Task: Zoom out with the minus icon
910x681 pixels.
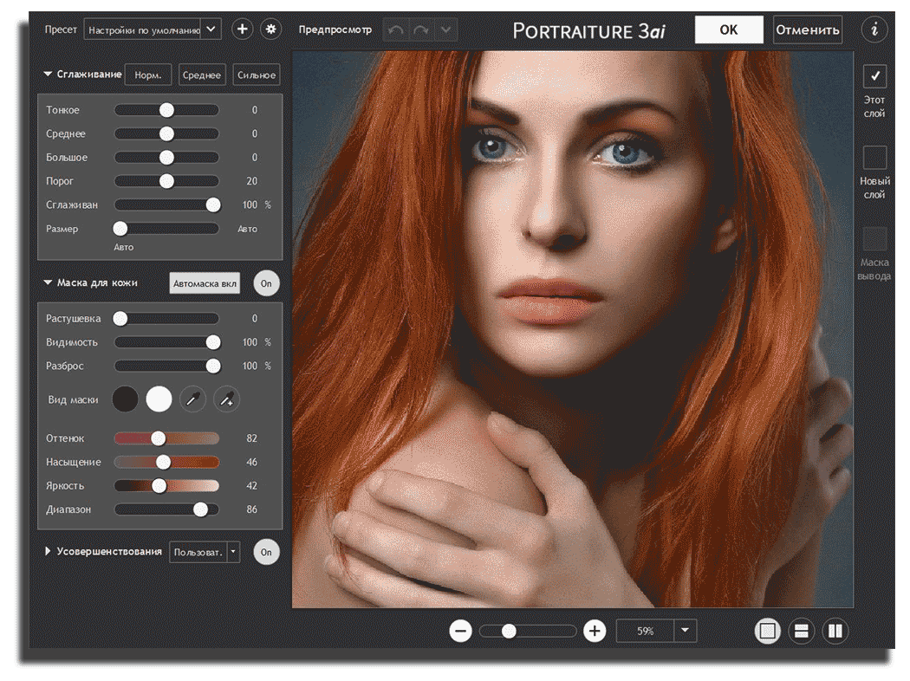Action: [x=461, y=631]
